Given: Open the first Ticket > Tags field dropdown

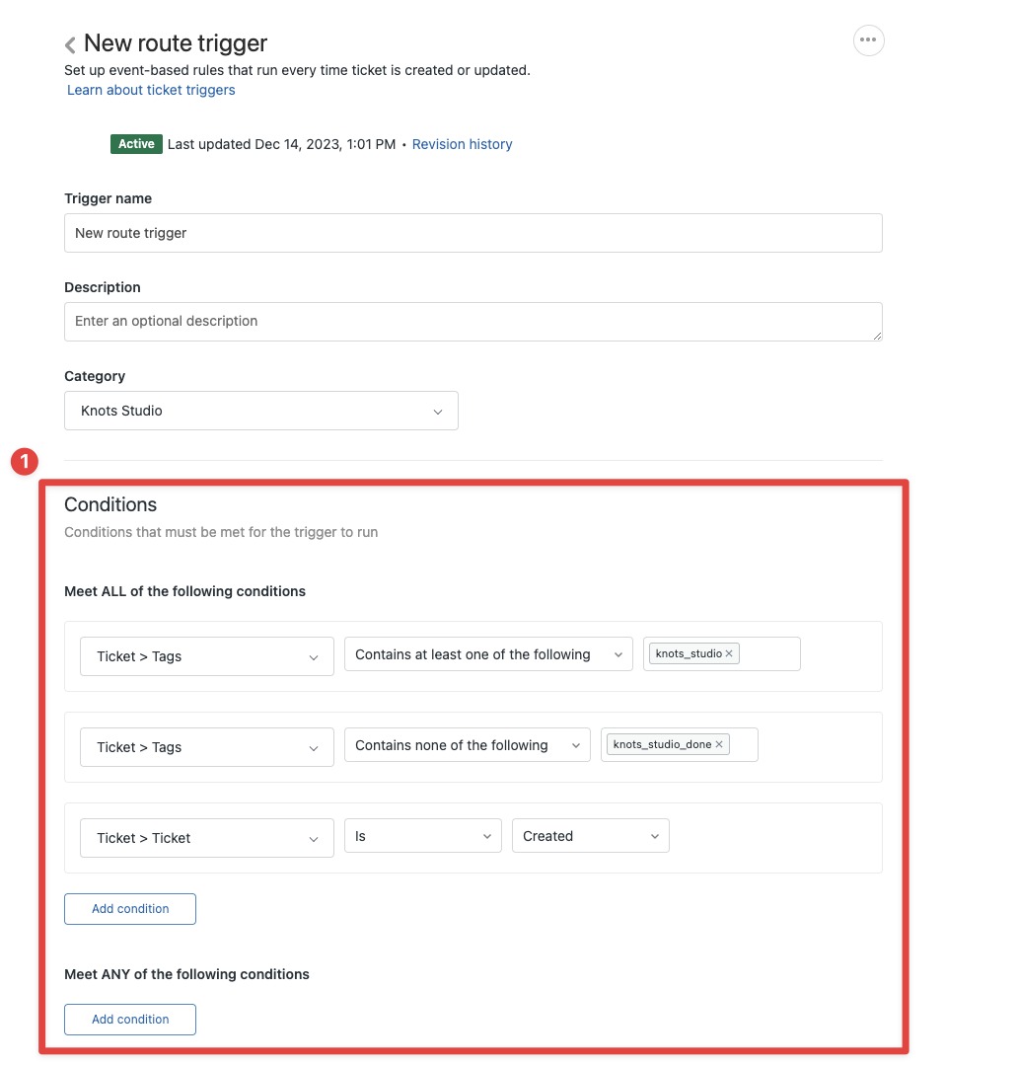Looking at the screenshot, I should (x=207, y=656).
